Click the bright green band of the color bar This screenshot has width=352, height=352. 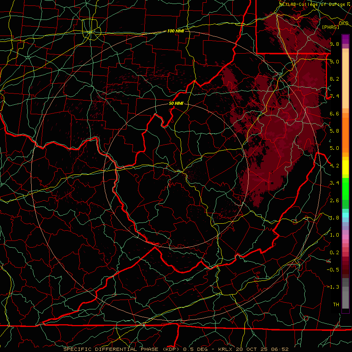345,189
